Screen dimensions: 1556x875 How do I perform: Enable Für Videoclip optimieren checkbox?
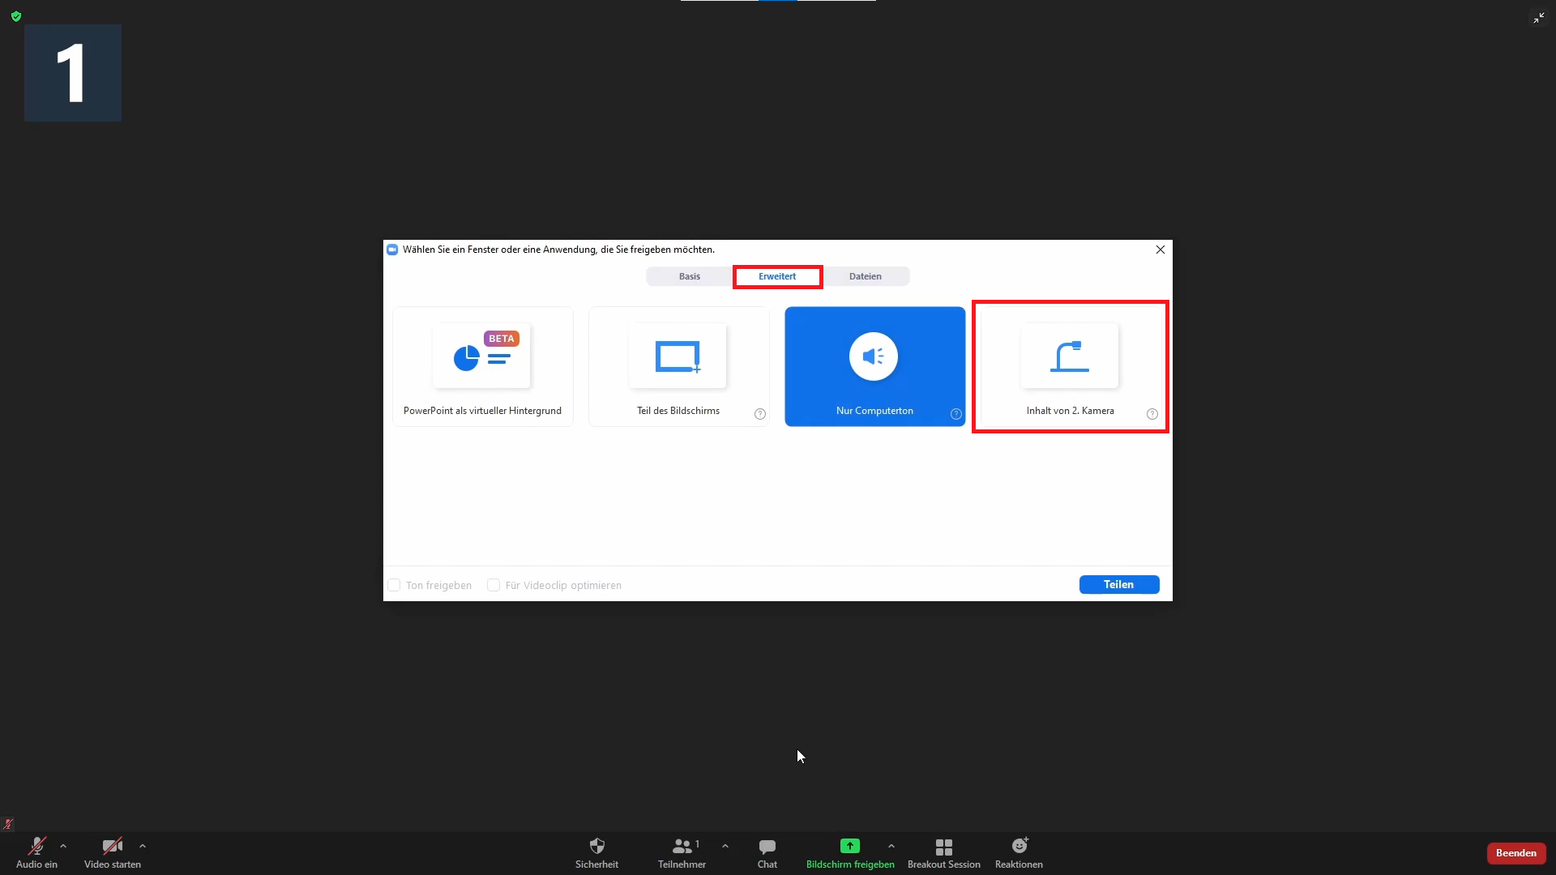[494, 585]
